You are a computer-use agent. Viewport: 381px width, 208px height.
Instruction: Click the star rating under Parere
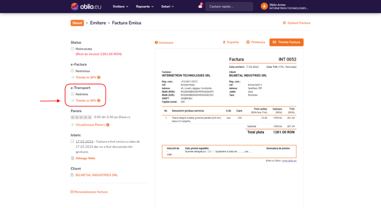click(81, 117)
